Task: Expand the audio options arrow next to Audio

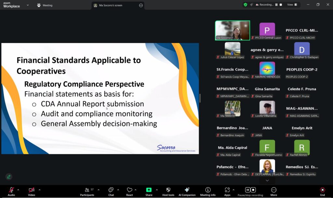Action: (x=18, y=190)
